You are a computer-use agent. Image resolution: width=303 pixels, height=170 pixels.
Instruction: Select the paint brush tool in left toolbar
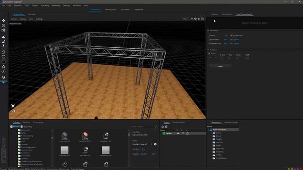(x=3, y=41)
